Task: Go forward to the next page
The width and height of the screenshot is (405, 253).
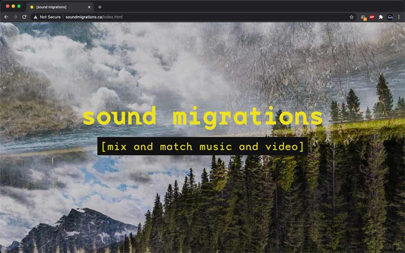Action: tap(15, 17)
